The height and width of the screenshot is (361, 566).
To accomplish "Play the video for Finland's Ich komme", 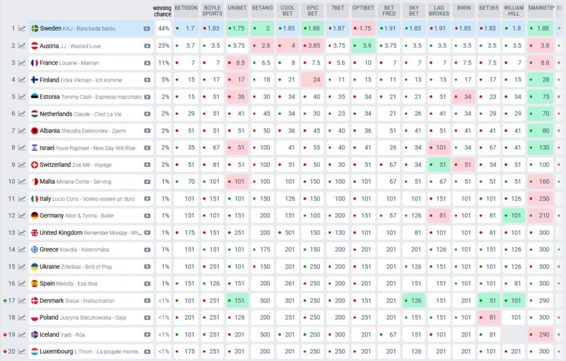I will [x=147, y=80].
